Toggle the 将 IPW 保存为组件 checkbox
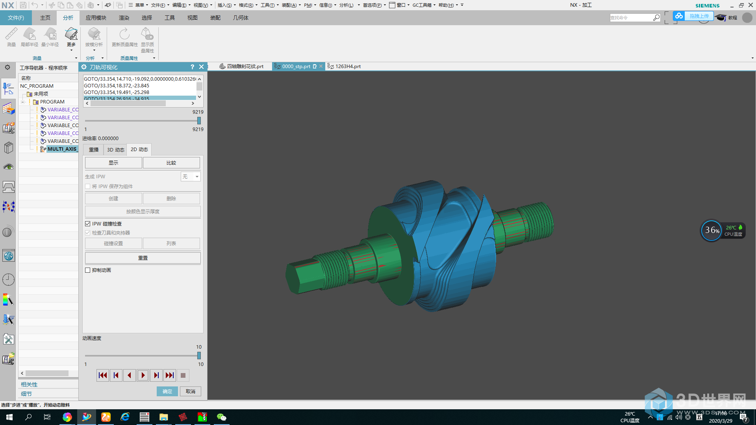 point(88,186)
